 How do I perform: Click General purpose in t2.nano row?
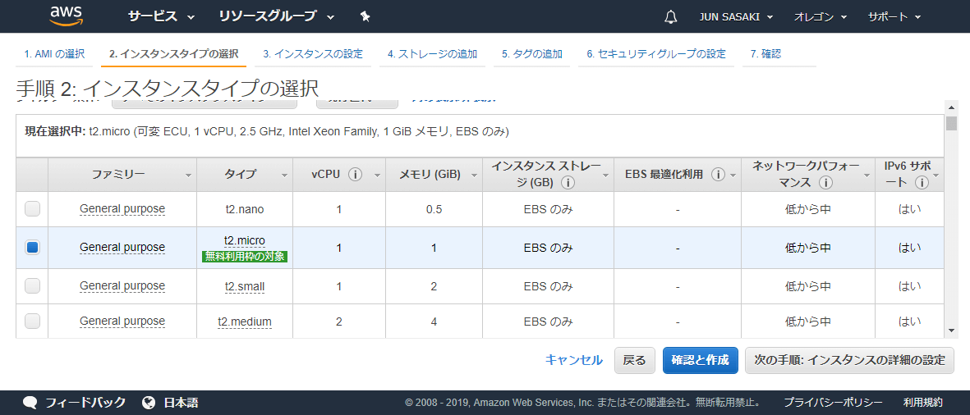click(122, 209)
